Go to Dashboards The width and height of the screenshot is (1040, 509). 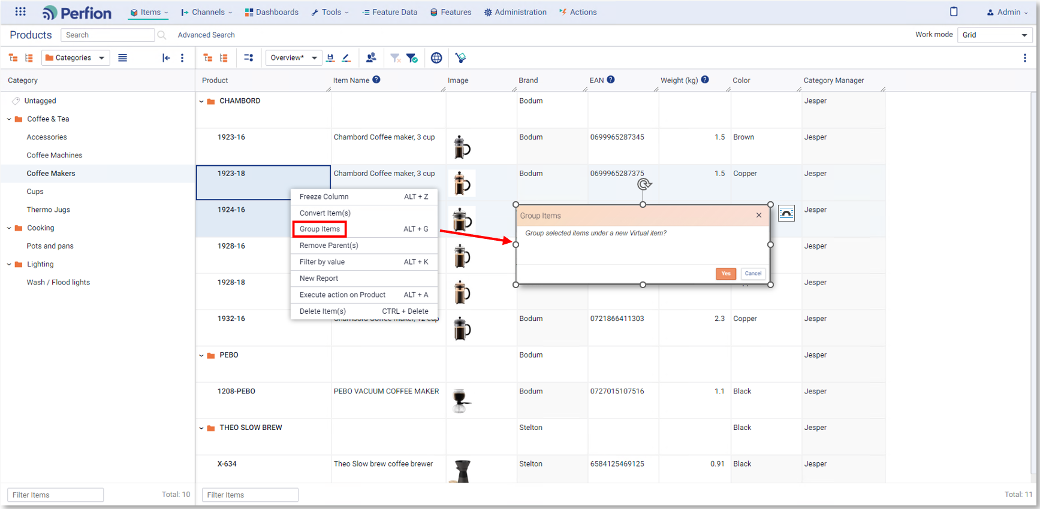coord(272,12)
